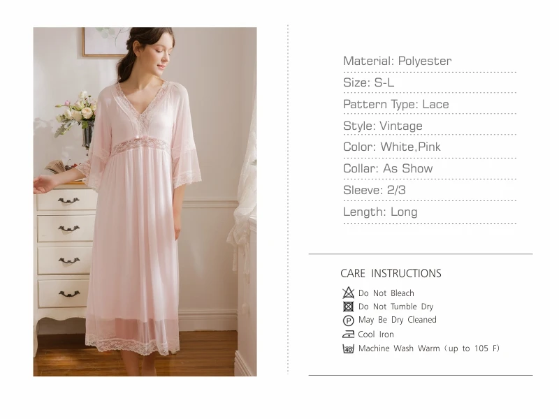
Task: Click the Color: White,Pink text
Action: click(x=392, y=147)
